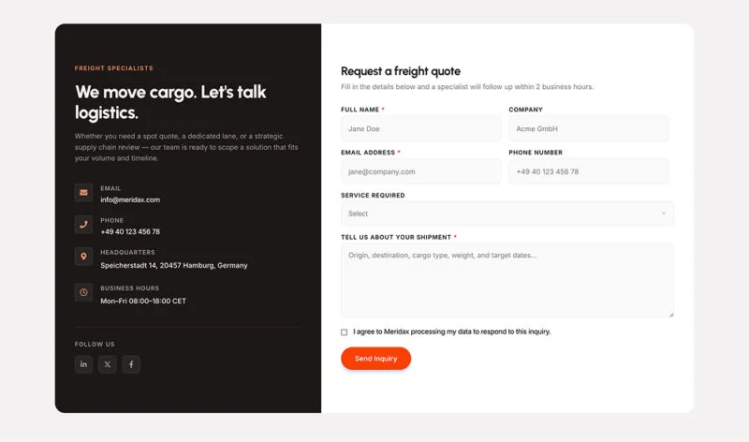Click the email envelope icon
The width and height of the screenshot is (749, 442).
(x=83, y=193)
